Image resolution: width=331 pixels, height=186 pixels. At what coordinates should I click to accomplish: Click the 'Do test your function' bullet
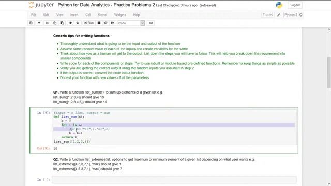point(104,78)
